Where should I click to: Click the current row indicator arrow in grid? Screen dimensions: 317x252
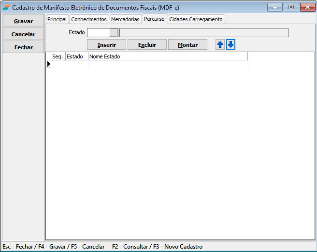click(x=48, y=64)
